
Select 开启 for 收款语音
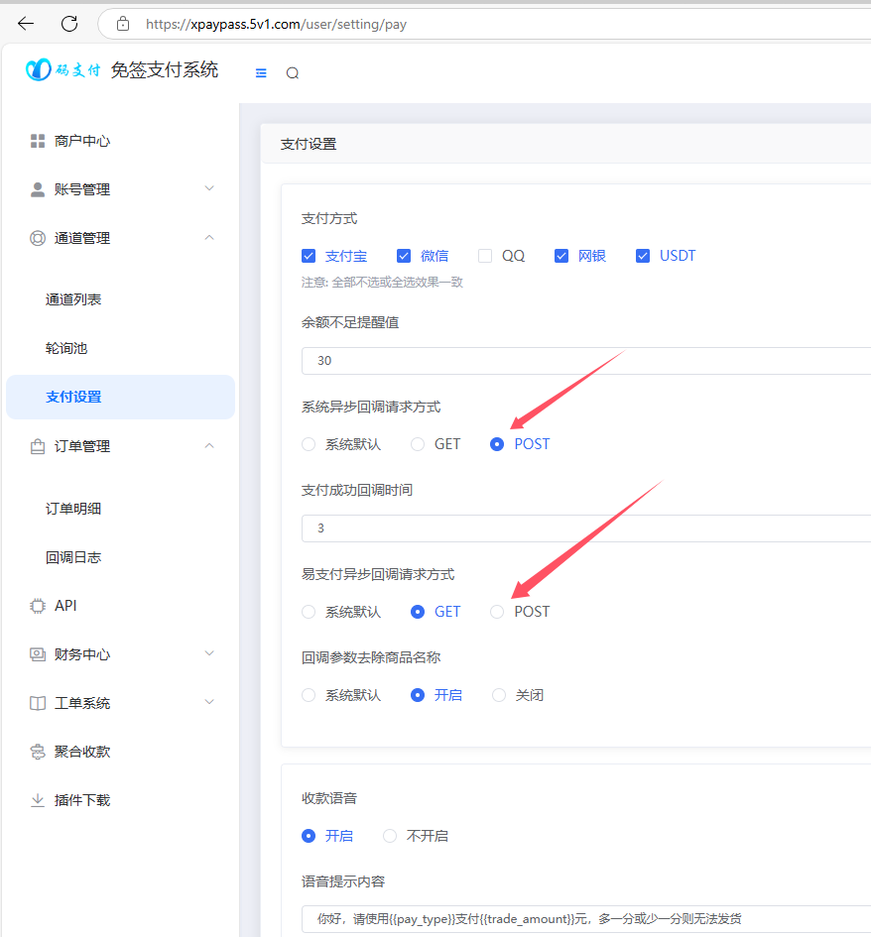click(309, 836)
